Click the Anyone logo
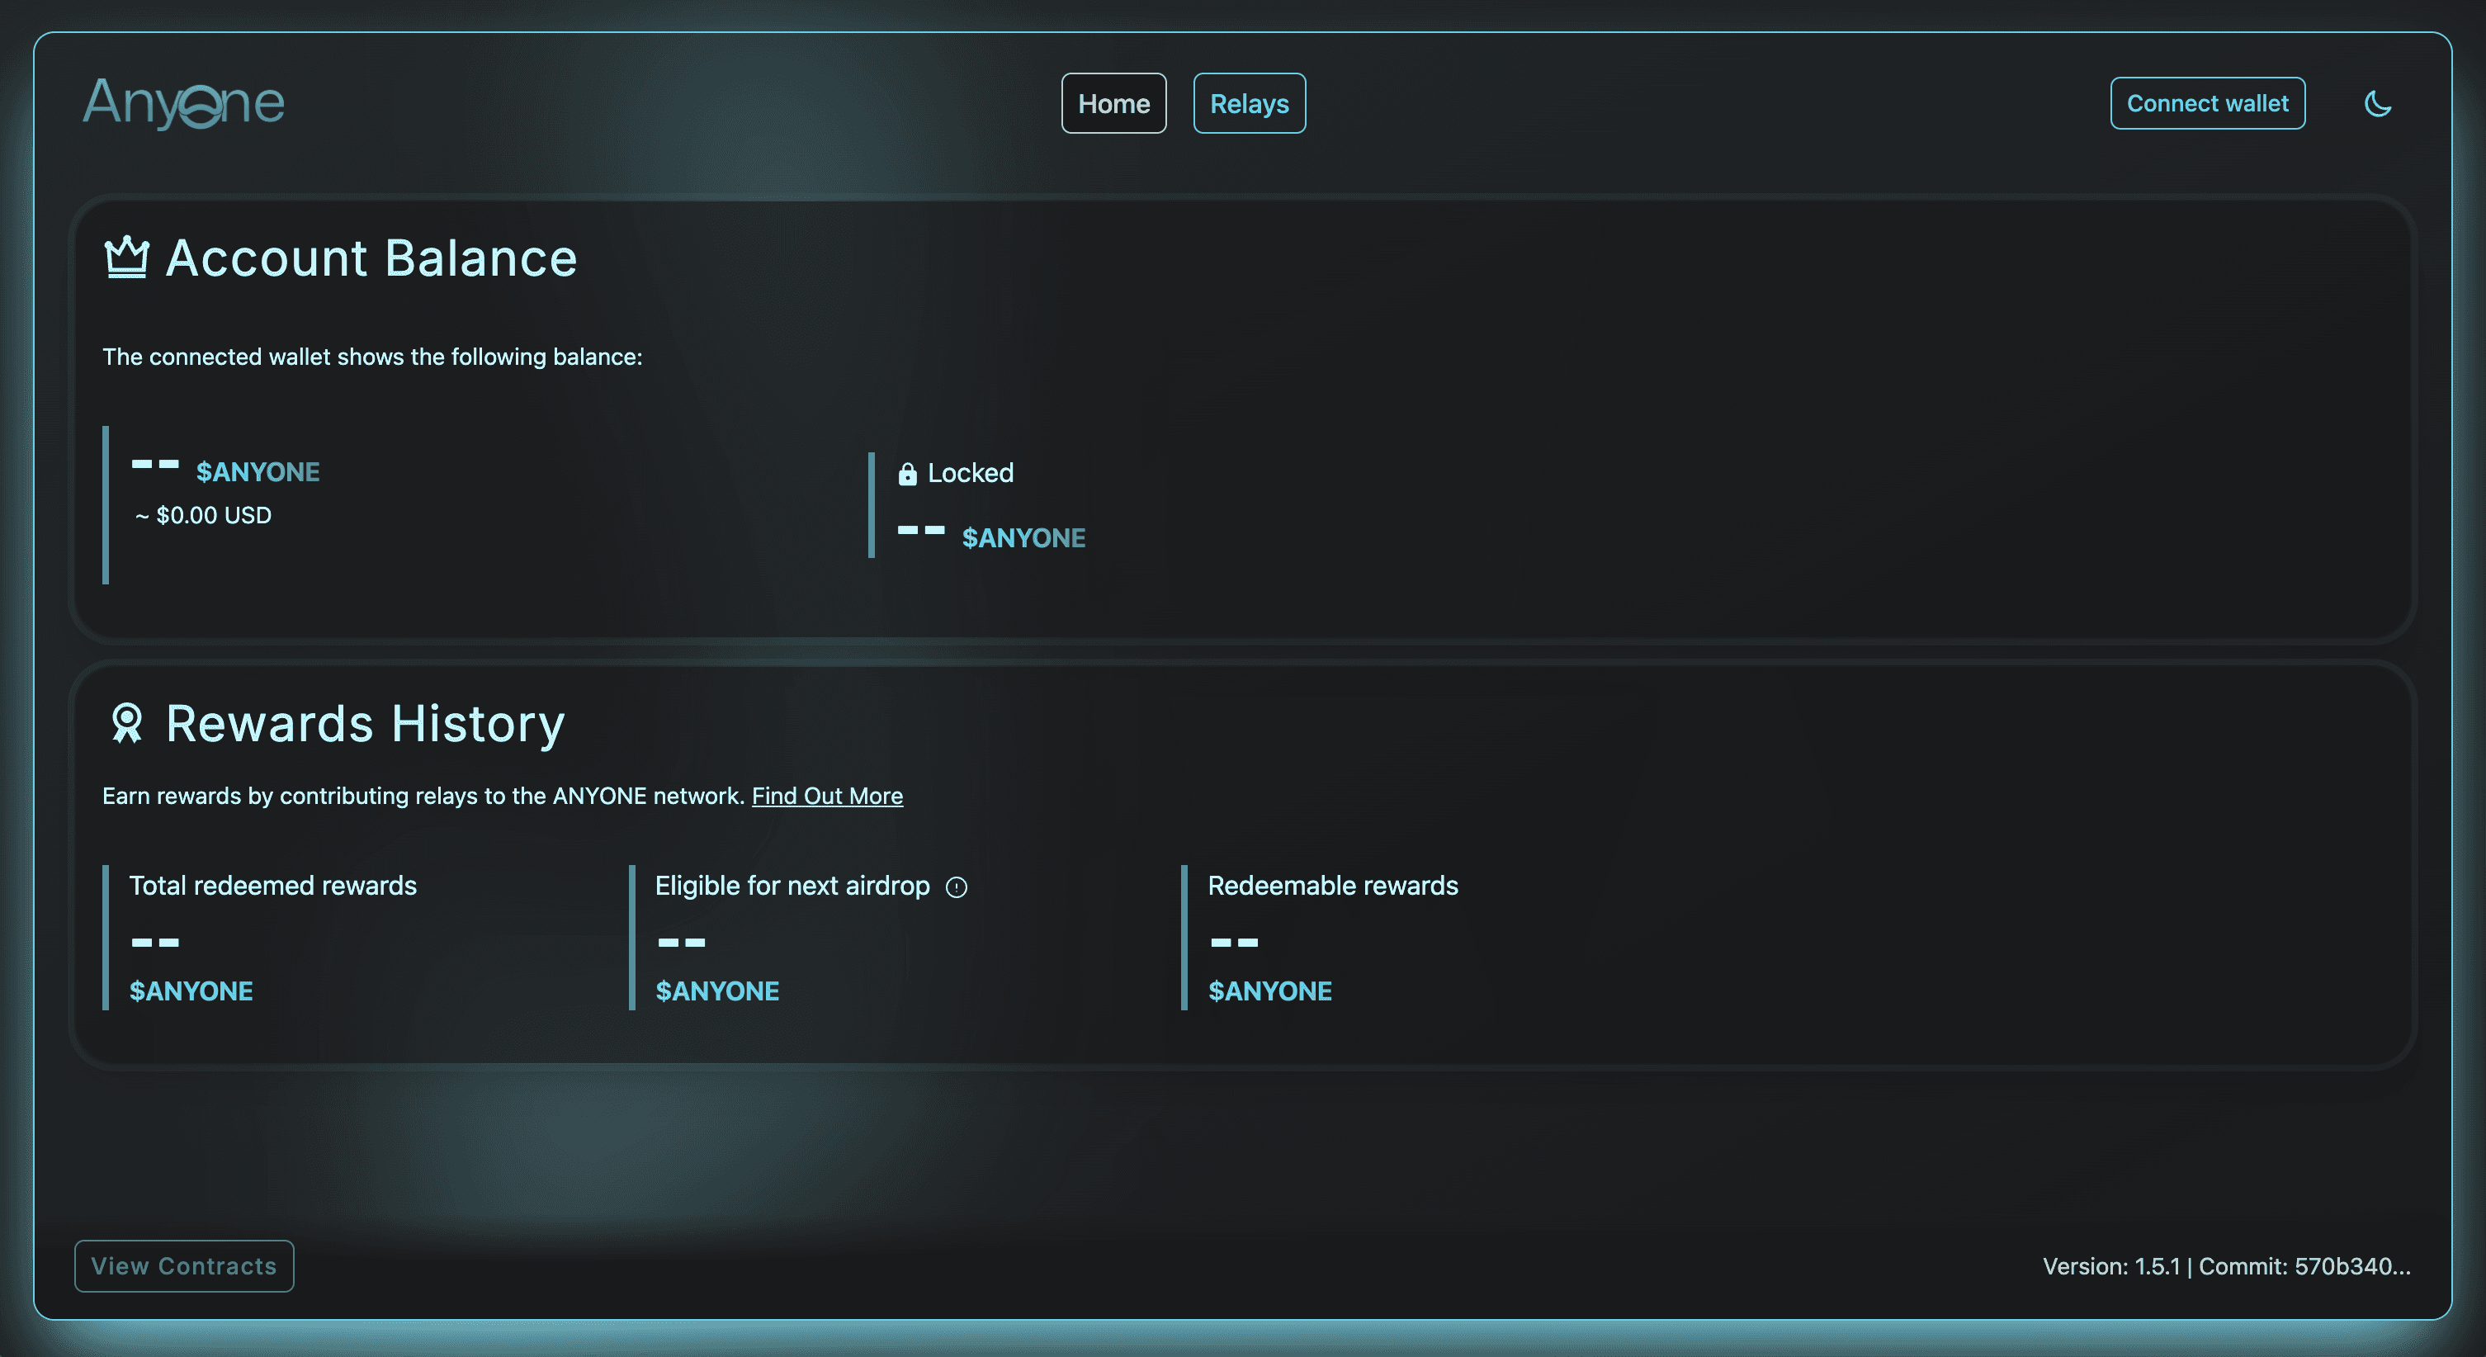 (x=183, y=102)
